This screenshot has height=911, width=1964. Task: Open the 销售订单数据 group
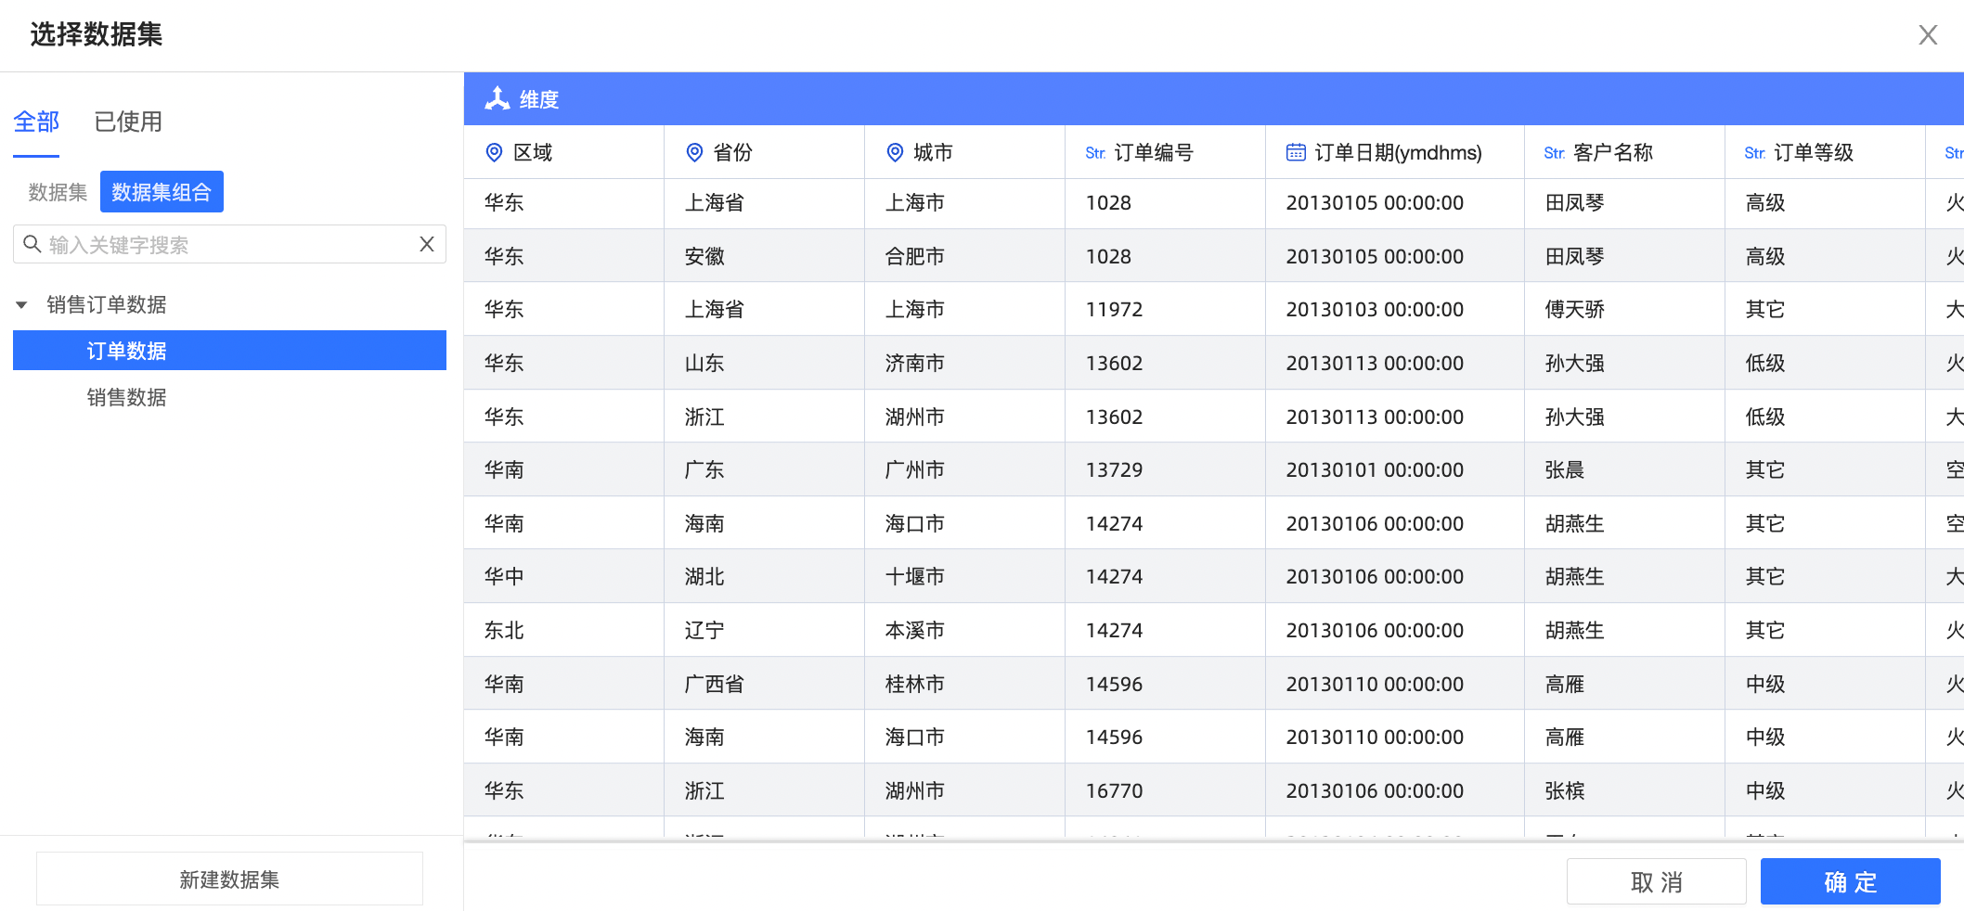point(107,304)
